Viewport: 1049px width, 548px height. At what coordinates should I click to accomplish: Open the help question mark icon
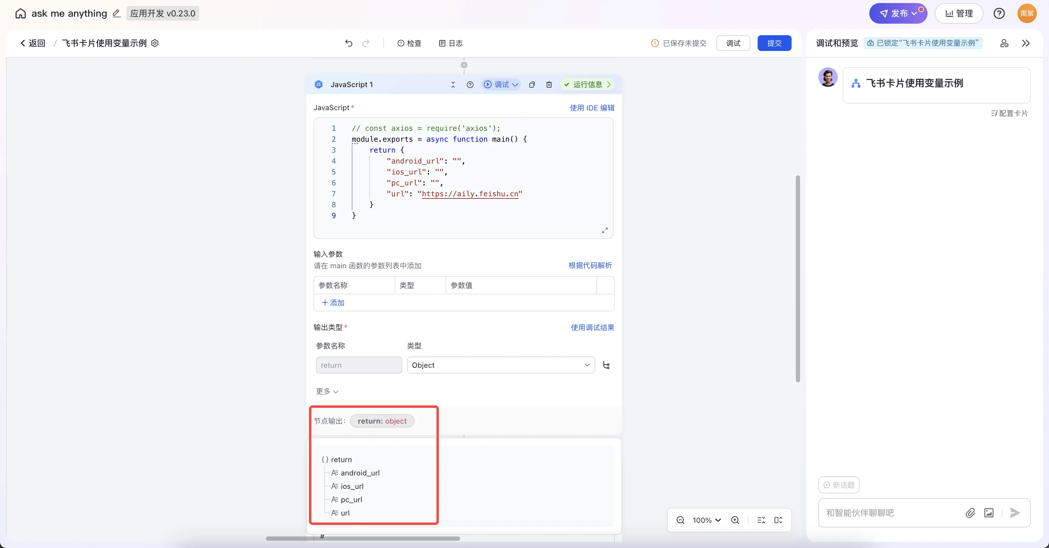999,13
